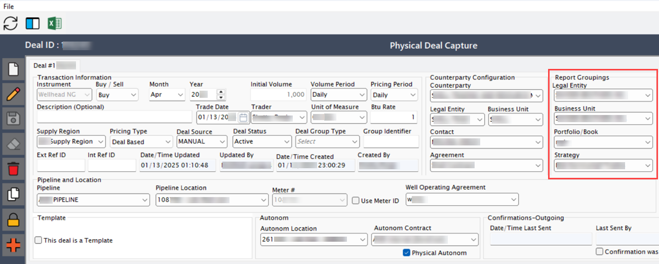Screen dimensions: 659x264
Task: Export to Excel using the toolbar icon
Action: pos(54,23)
